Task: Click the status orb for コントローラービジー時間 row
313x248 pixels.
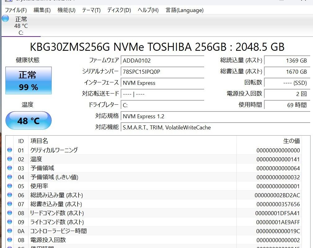Action: [x=10, y=230]
